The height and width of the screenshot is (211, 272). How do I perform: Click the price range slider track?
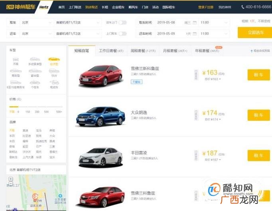36,107
